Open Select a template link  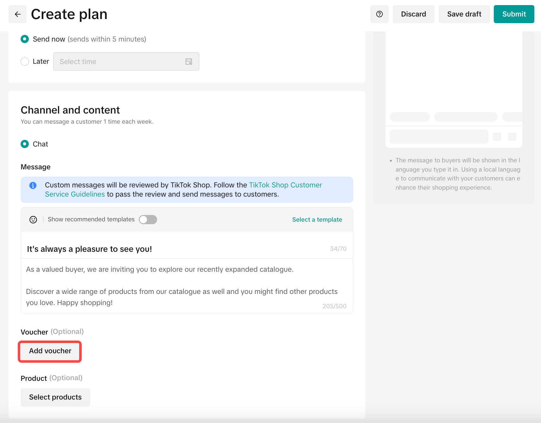pyautogui.click(x=317, y=219)
